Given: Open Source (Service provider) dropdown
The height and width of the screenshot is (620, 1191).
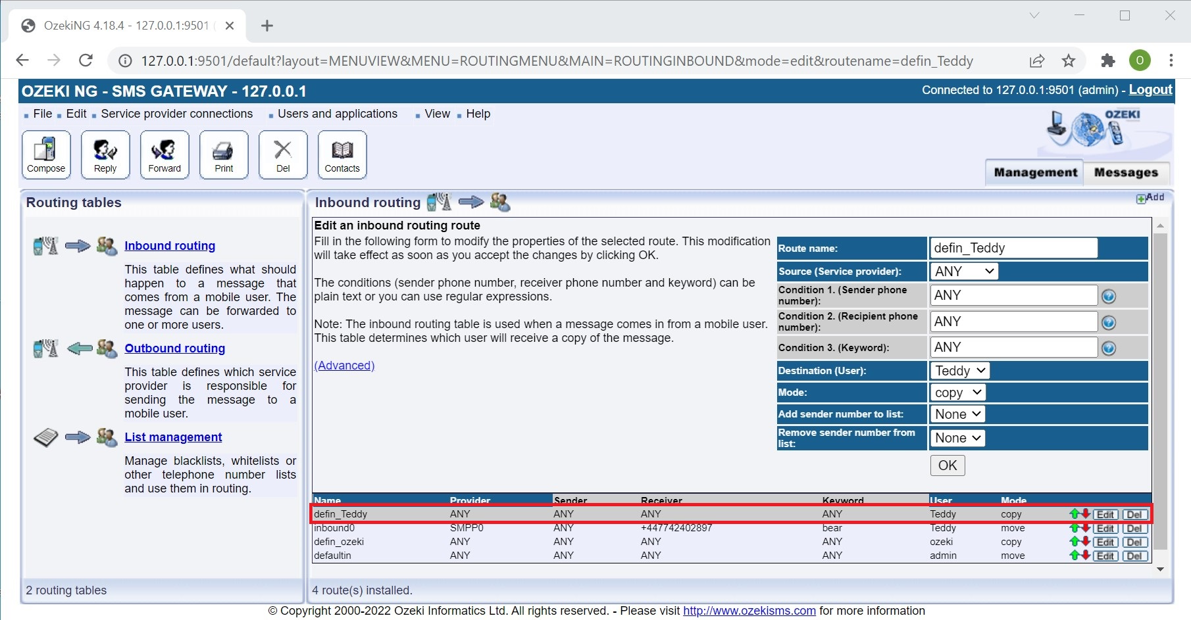Looking at the screenshot, I should click(964, 272).
